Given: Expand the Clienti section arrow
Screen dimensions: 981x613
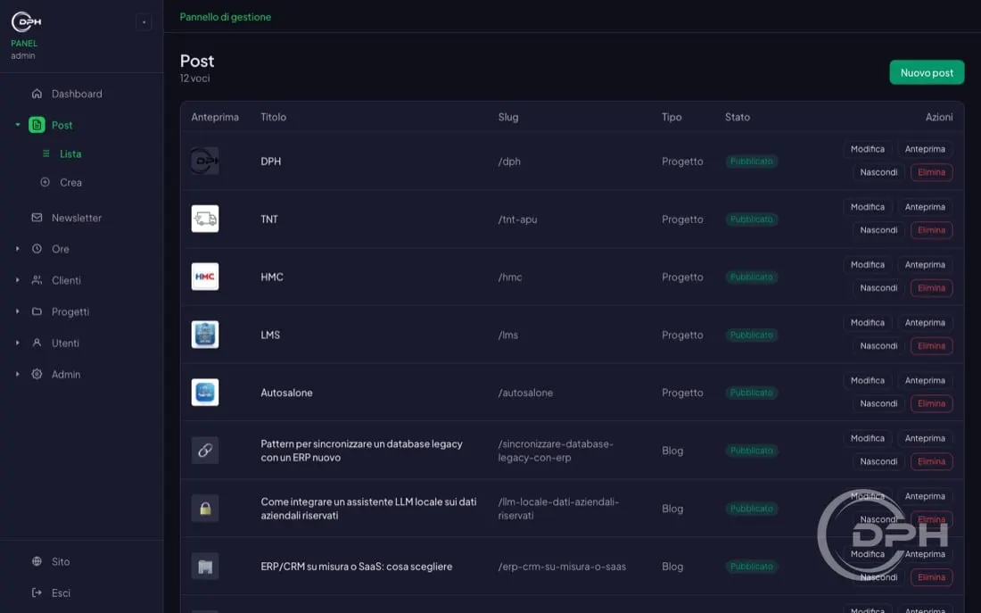Looking at the screenshot, I should pos(18,280).
